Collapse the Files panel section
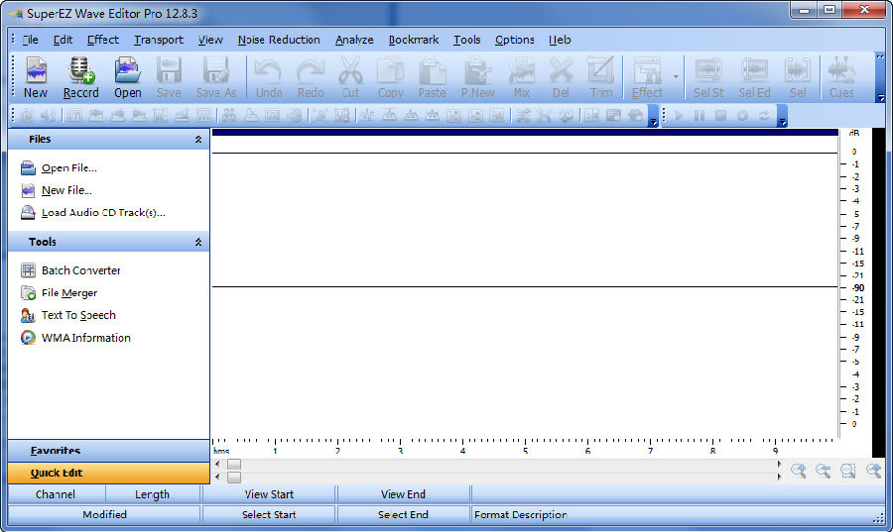The width and height of the screenshot is (893, 532). click(198, 140)
